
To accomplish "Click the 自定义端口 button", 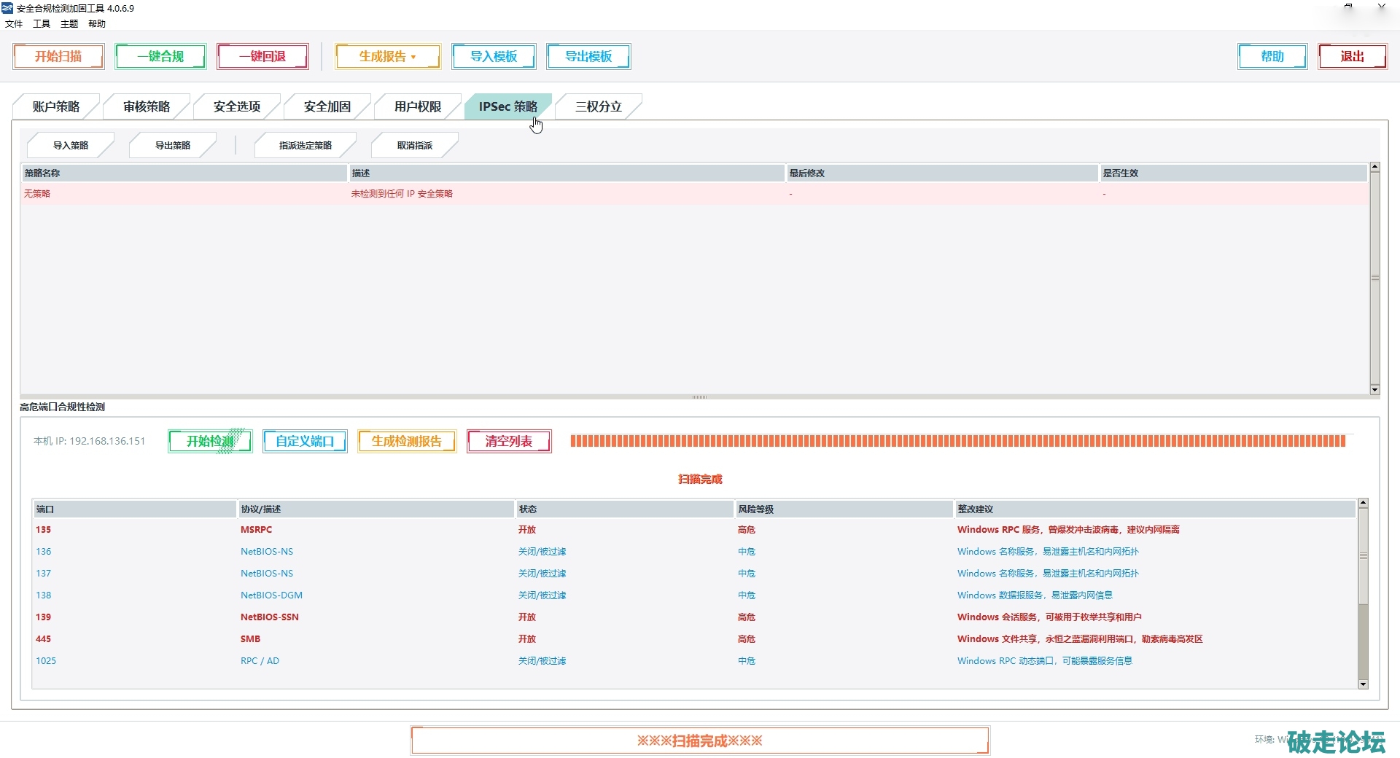I will tap(305, 442).
